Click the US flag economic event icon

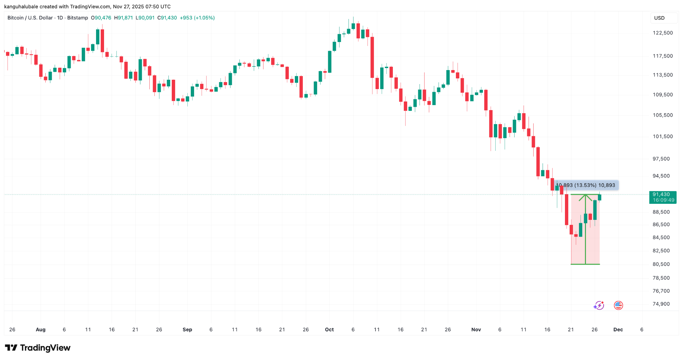click(x=618, y=305)
